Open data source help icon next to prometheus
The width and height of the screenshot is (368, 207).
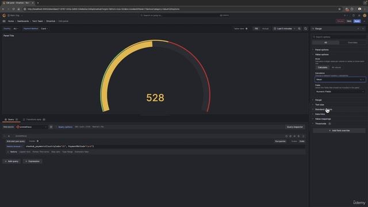coord(51,127)
